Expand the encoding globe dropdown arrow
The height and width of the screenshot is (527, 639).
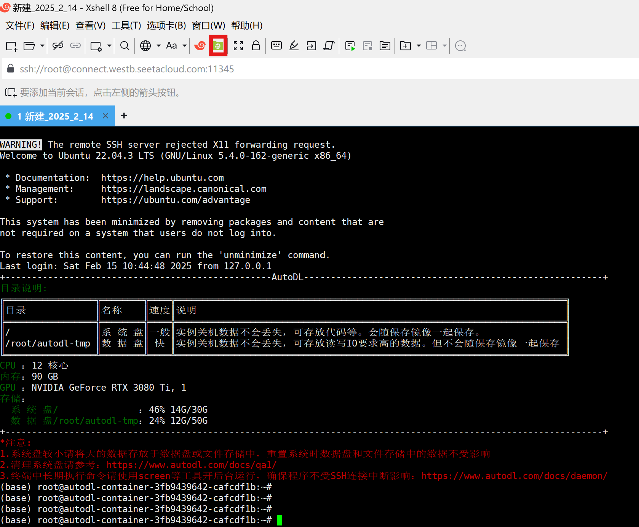[x=158, y=46]
